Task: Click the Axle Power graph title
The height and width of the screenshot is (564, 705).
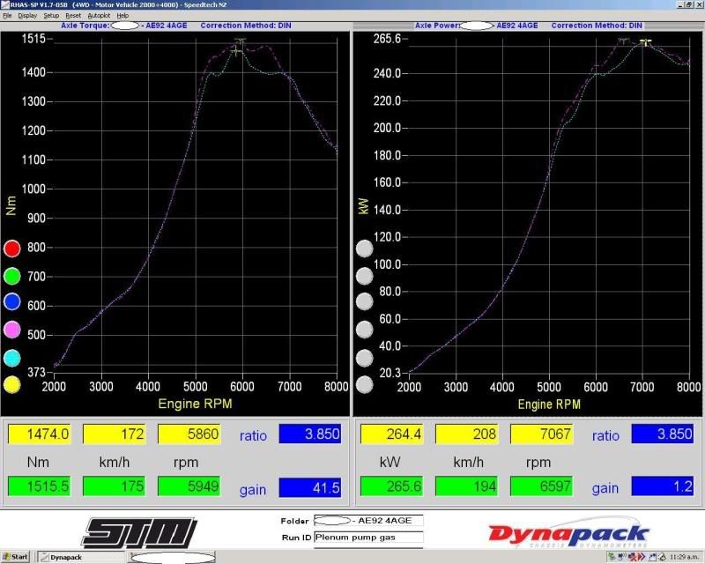Action: pyautogui.click(x=528, y=26)
